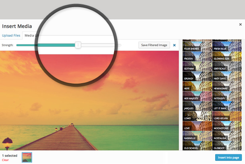This screenshot has height=164, width=245.
Task: Click the 'Insert Media' heading
Action: click(17, 26)
